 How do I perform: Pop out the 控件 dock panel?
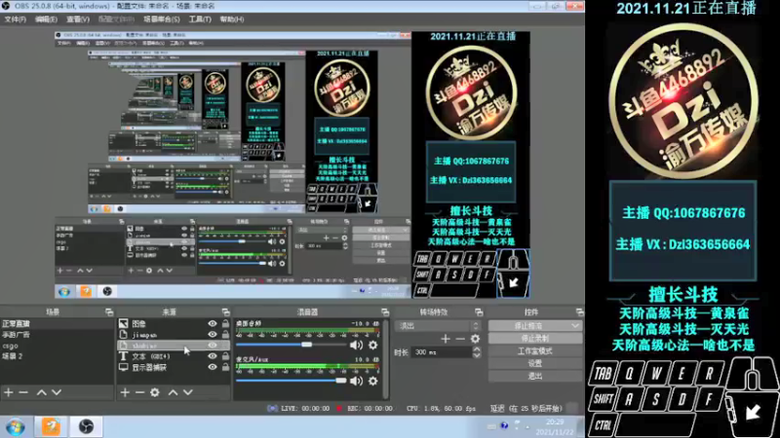pyautogui.click(x=579, y=311)
